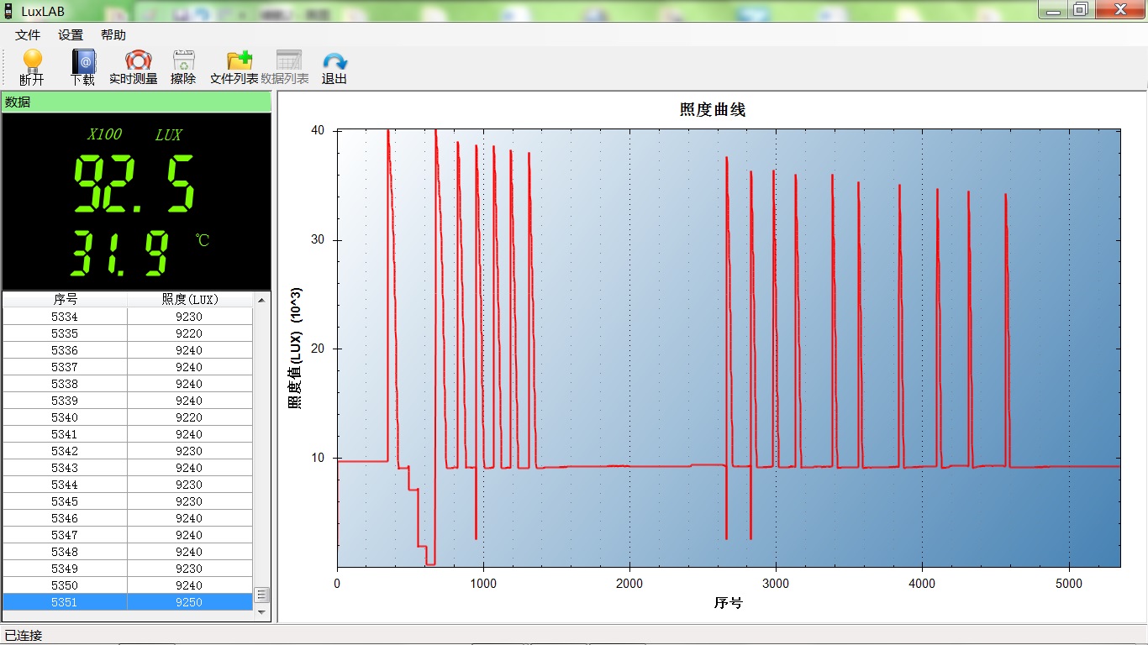Select row with 序号 5346
The width and height of the screenshot is (1148, 645).
tap(128, 518)
